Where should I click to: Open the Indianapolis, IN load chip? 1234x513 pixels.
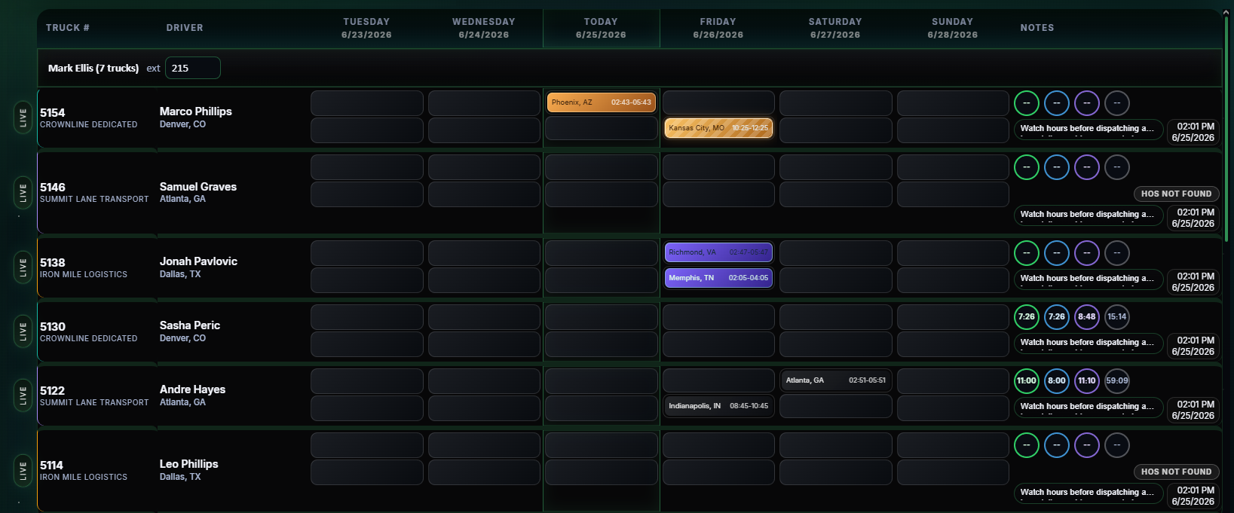[x=718, y=406]
